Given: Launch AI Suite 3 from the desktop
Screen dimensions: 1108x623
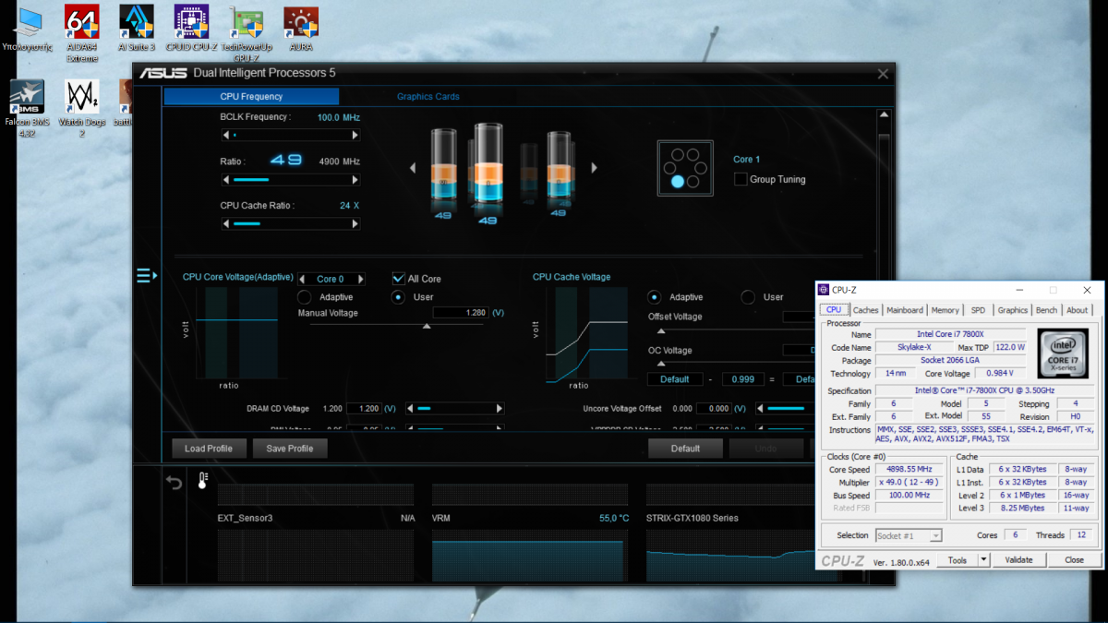Looking at the screenshot, I should click(137, 29).
